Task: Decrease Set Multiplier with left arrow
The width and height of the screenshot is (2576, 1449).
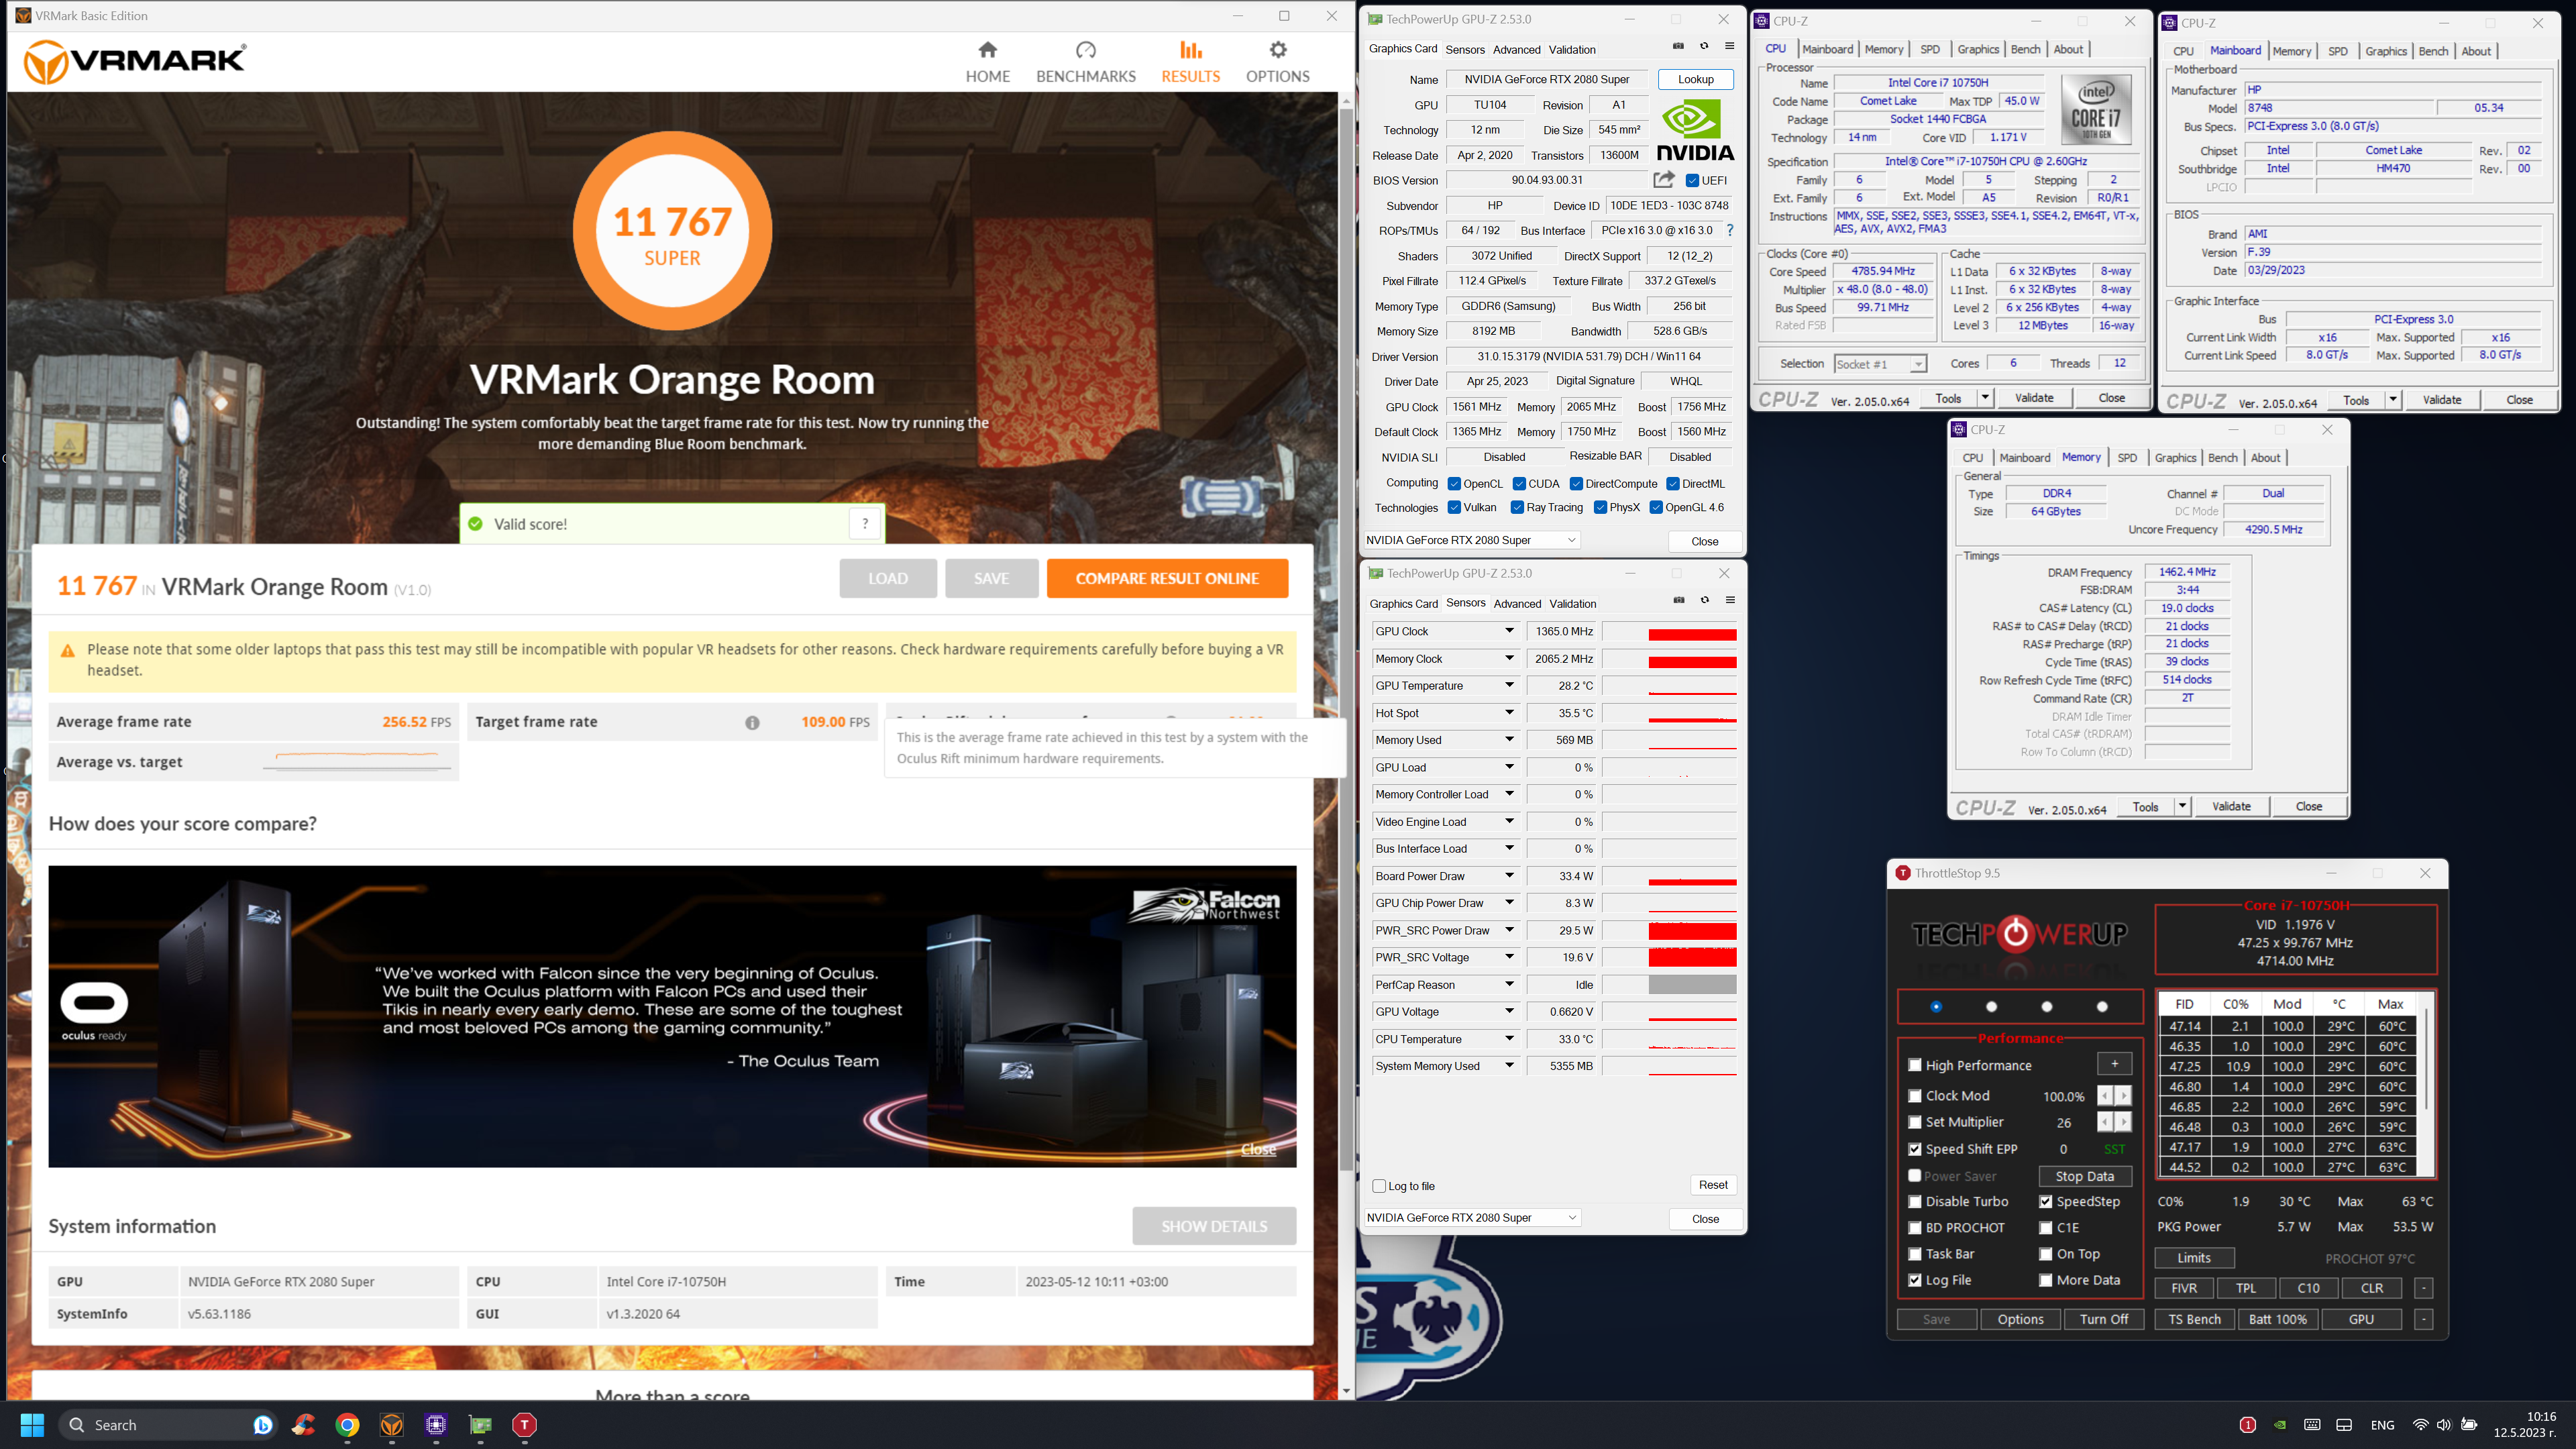Action: click(2105, 1123)
